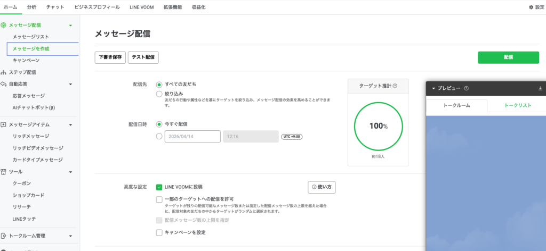
Task: Open AIチャットボット(β) in sidebar
Action: (x=34, y=107)
